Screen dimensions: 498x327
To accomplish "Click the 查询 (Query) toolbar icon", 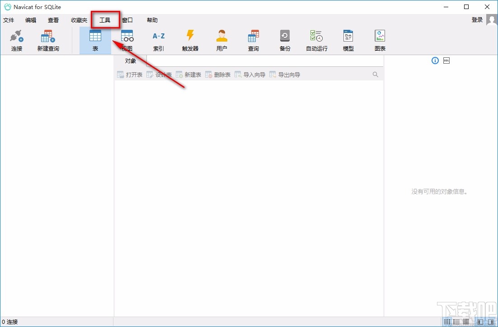I will pos(254,41).
